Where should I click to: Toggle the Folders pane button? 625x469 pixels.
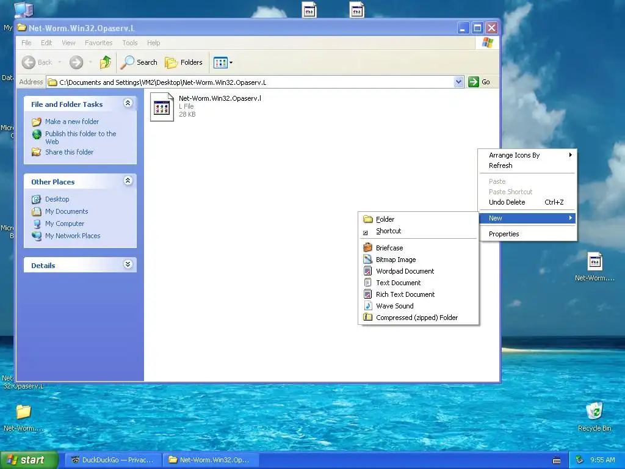(184, 62)
